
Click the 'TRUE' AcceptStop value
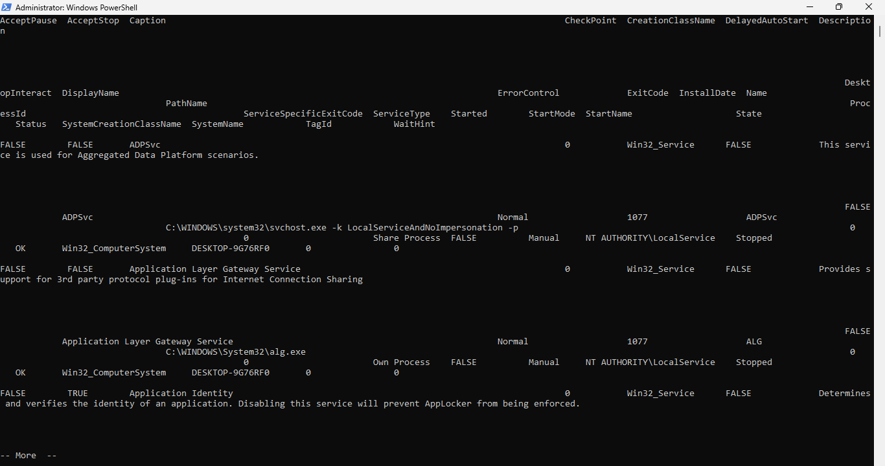[x=77, y=394]
